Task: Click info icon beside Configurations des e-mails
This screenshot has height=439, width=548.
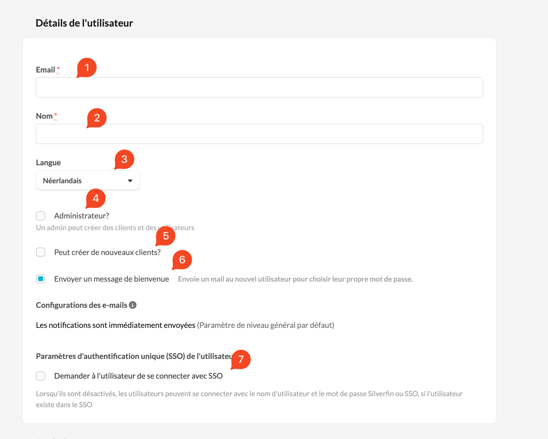Action: 133,305
